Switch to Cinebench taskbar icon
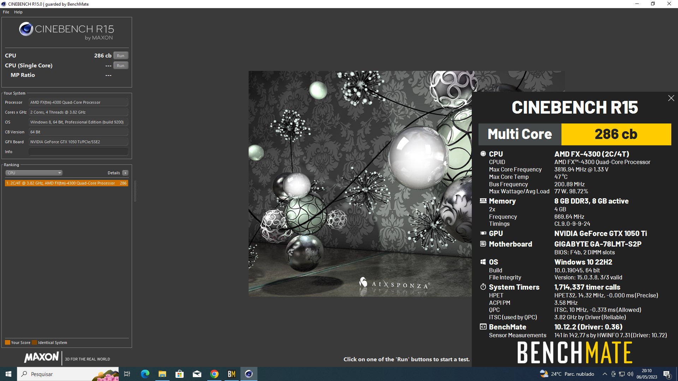This screenshot has height=381, width=678. (x=249, y=374)
